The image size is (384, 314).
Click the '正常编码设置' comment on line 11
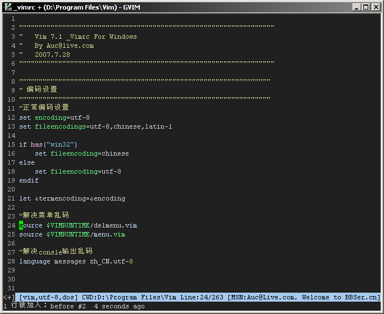tap(46, 107)
